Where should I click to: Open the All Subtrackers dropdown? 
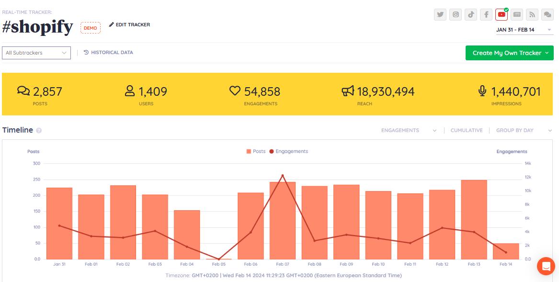[36, 53]
